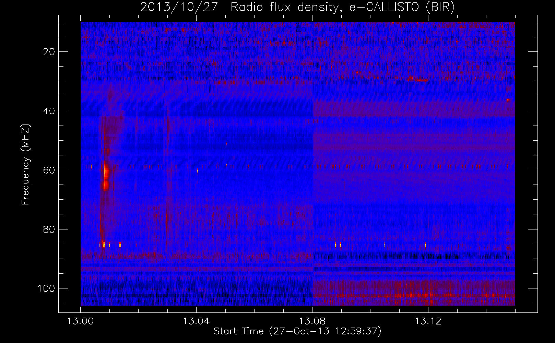This screenshot has width=555, height=343.
Task: Click the '100' frequency tick label
Action: point(46,288)
